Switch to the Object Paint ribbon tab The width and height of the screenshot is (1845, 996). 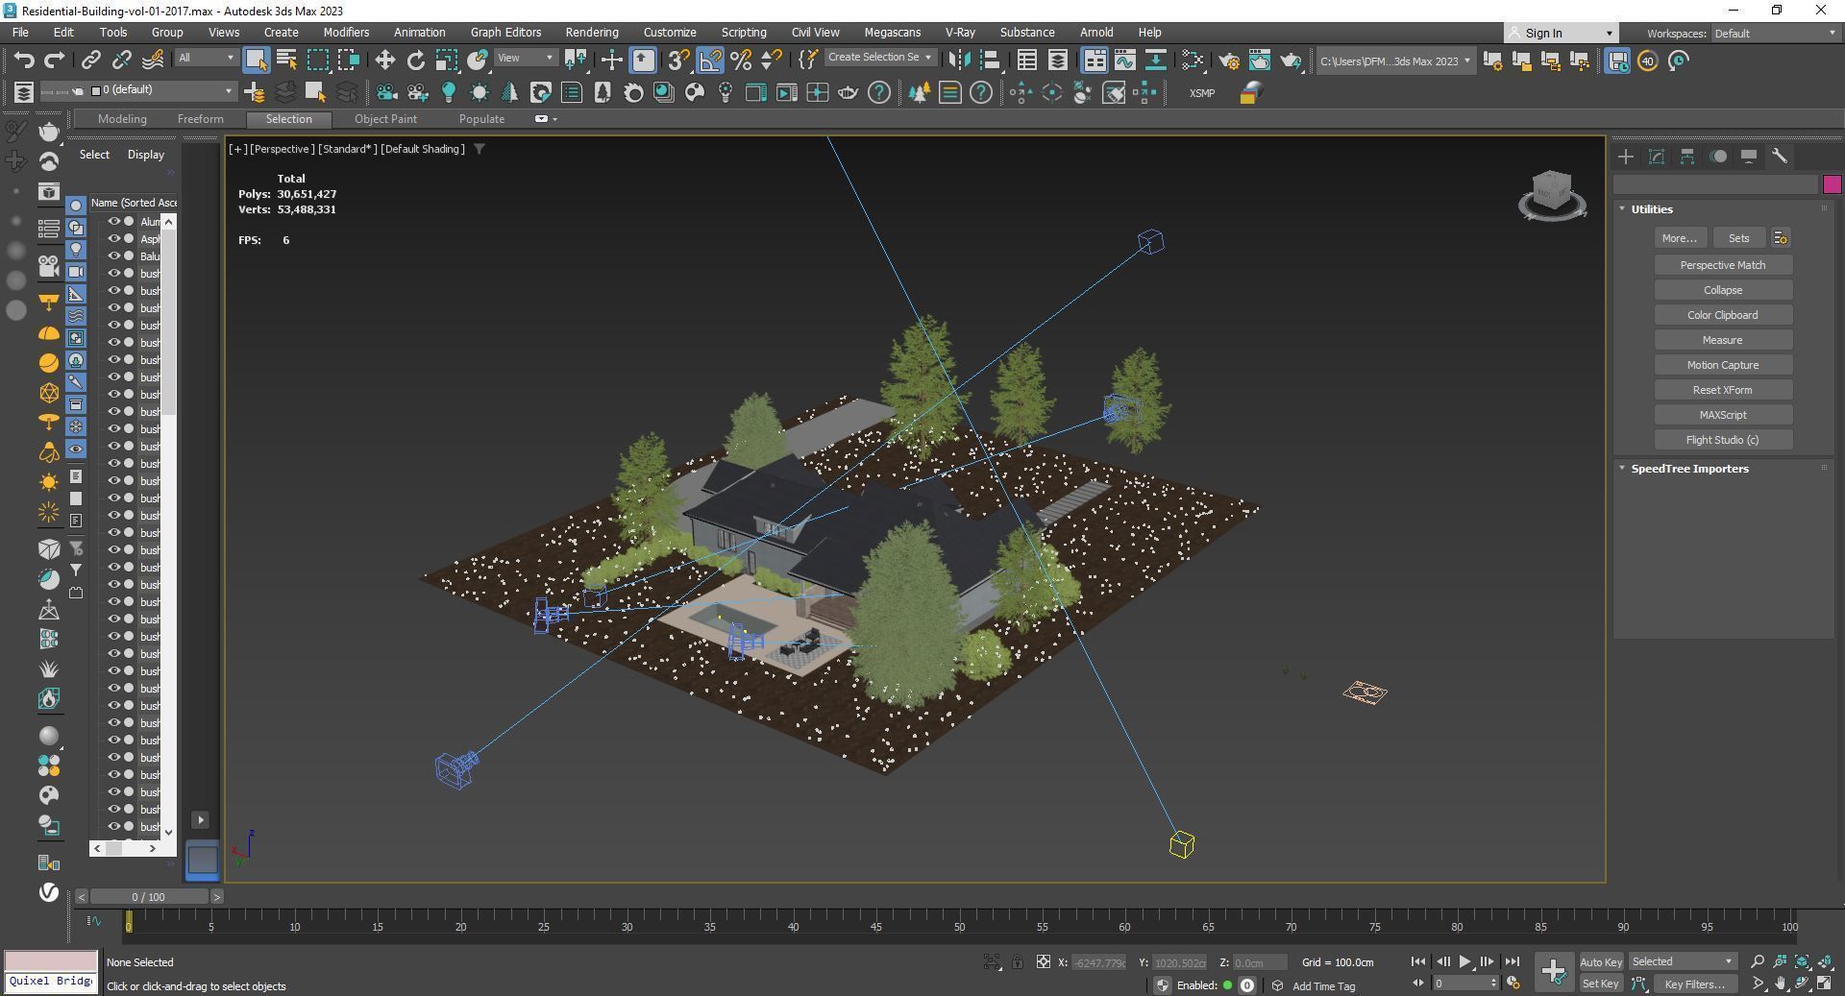point(385,119)
